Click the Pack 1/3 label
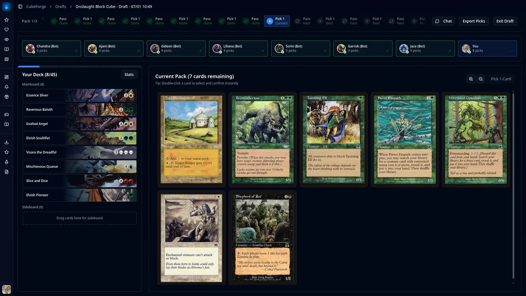 [29, 21]
